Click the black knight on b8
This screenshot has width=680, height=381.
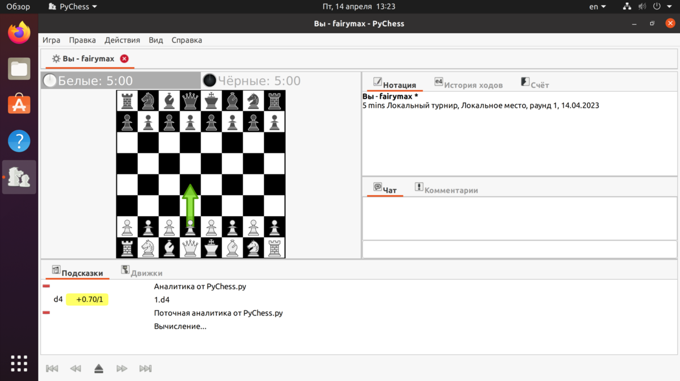tap(148, 101)
